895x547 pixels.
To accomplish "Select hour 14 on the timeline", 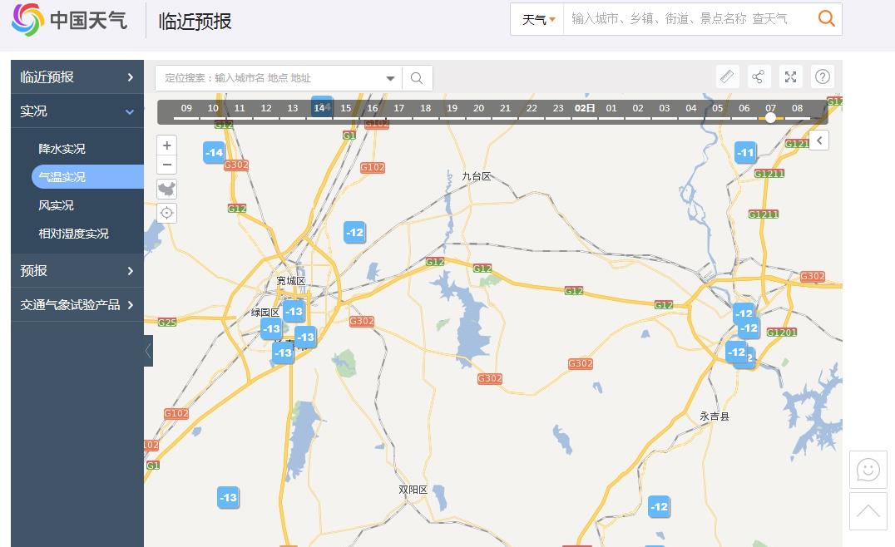I will (319, 107).
